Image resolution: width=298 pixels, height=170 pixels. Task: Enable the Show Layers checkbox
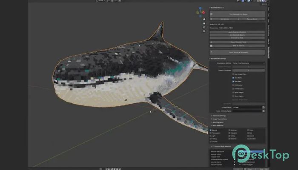point(233,96)
